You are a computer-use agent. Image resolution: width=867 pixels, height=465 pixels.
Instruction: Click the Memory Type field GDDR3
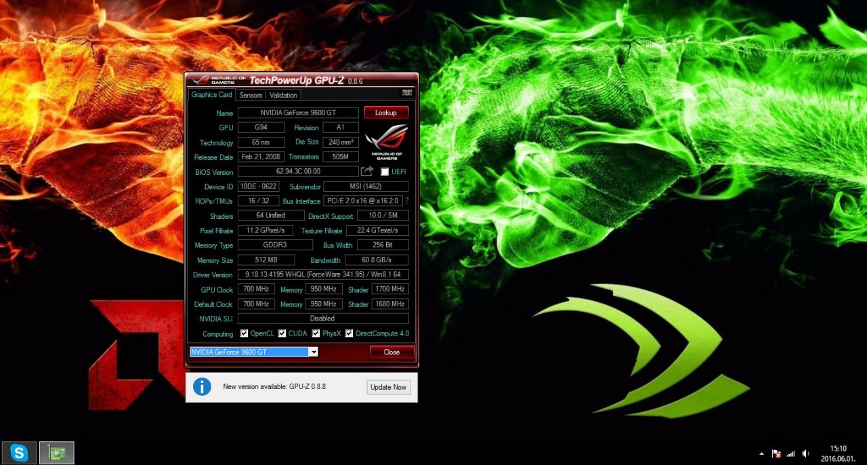click(x=275, y=245)
